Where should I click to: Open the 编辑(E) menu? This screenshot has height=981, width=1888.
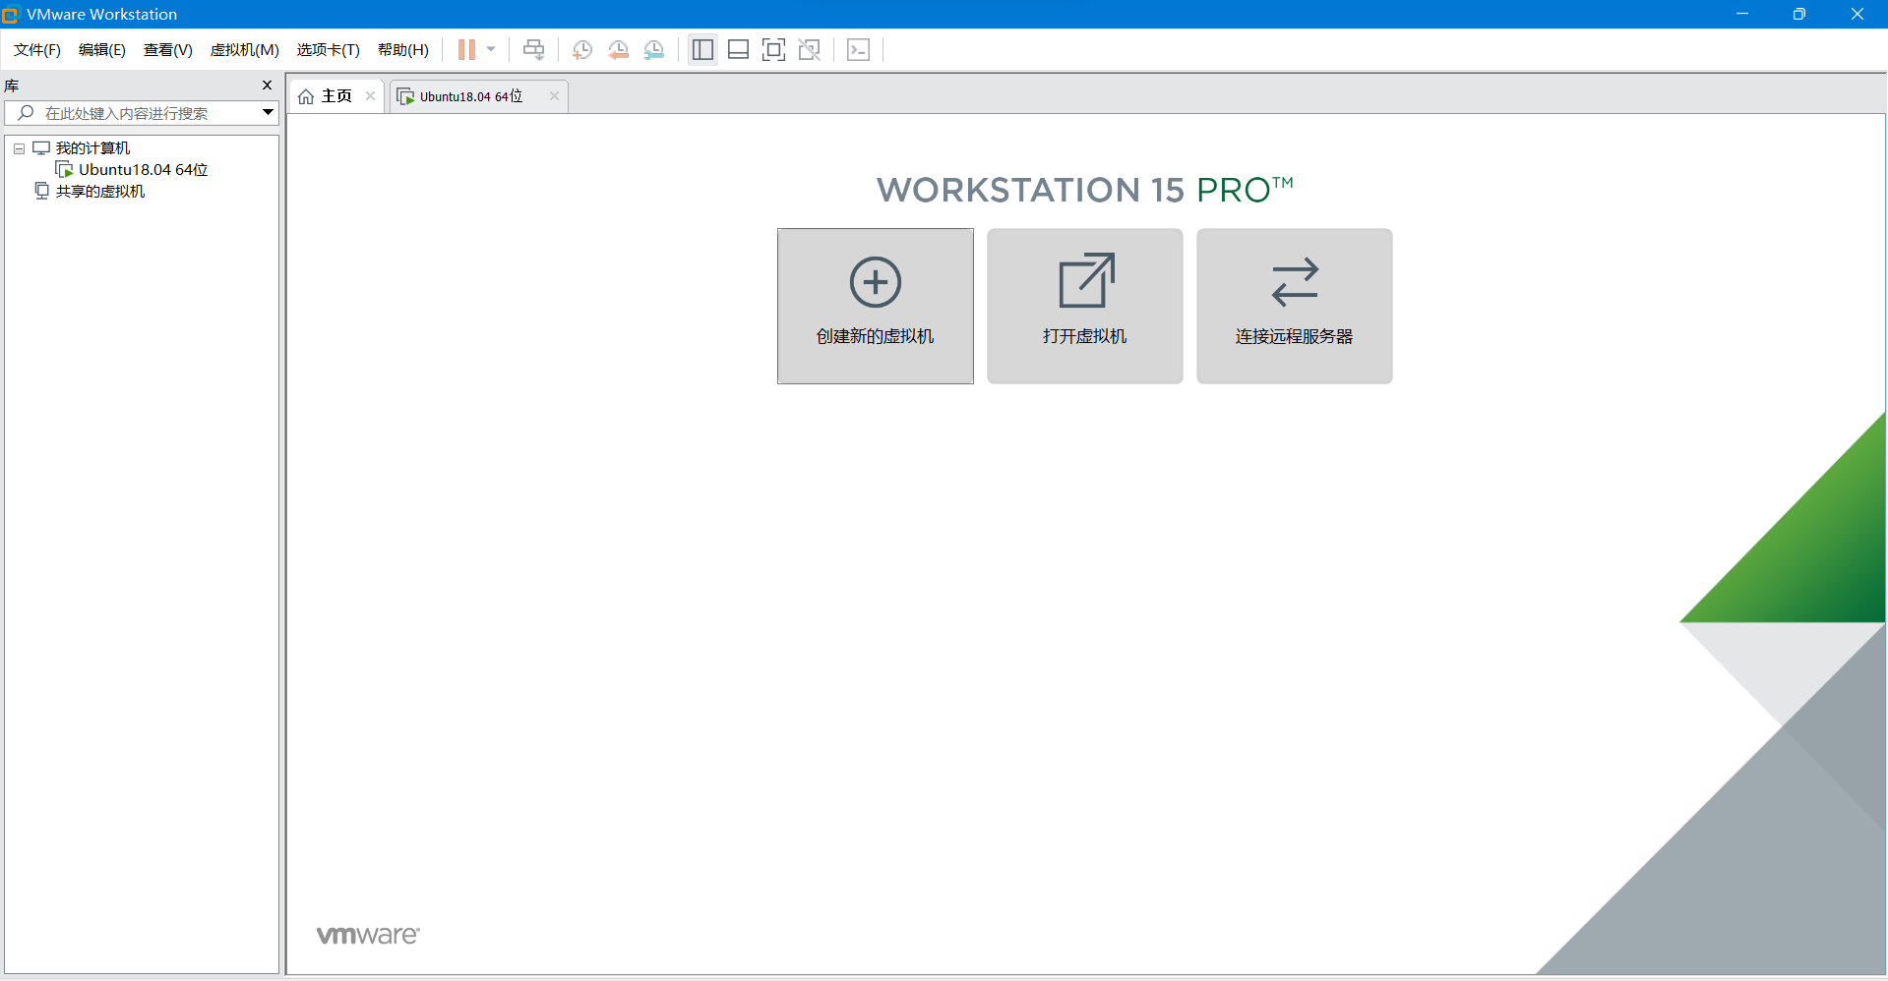(102, 50)
